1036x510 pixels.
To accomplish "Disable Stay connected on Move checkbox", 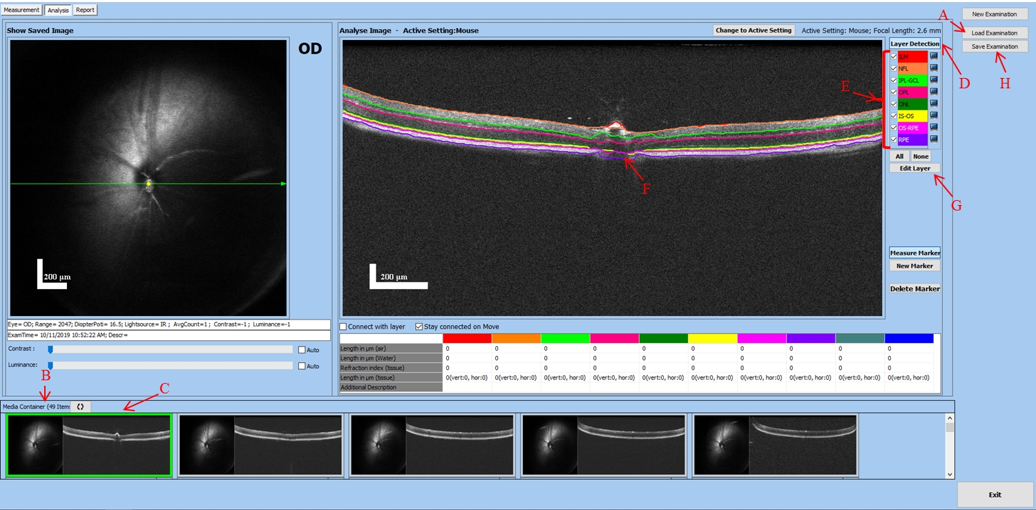I will pyautogui.click(x=419, y=326).
